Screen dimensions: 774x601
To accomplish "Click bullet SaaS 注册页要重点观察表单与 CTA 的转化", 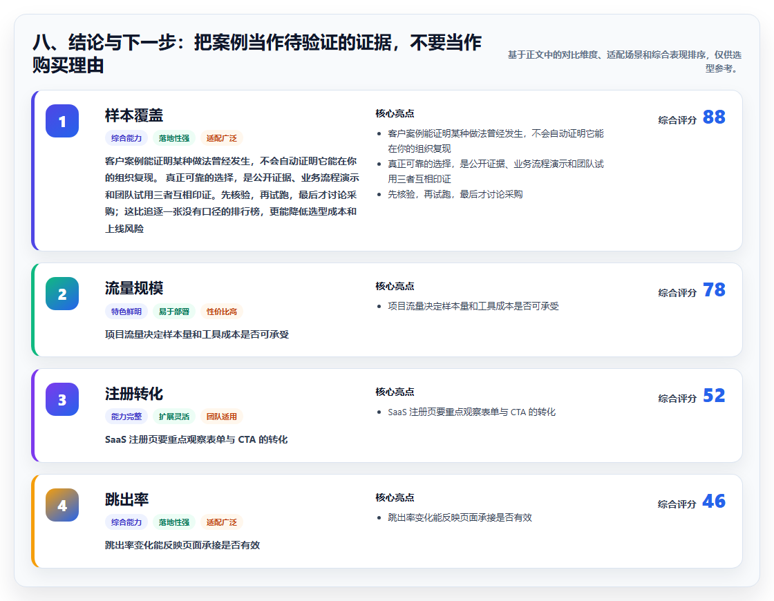I will pyautogui.click(x=471, y=412).
